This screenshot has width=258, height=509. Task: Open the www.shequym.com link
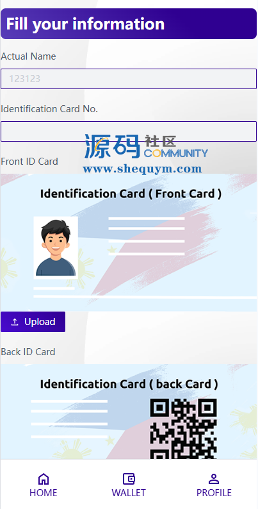142,169
